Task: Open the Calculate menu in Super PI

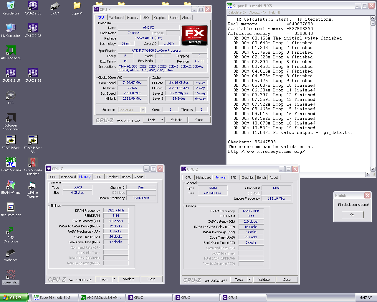Action: point(237,12)
